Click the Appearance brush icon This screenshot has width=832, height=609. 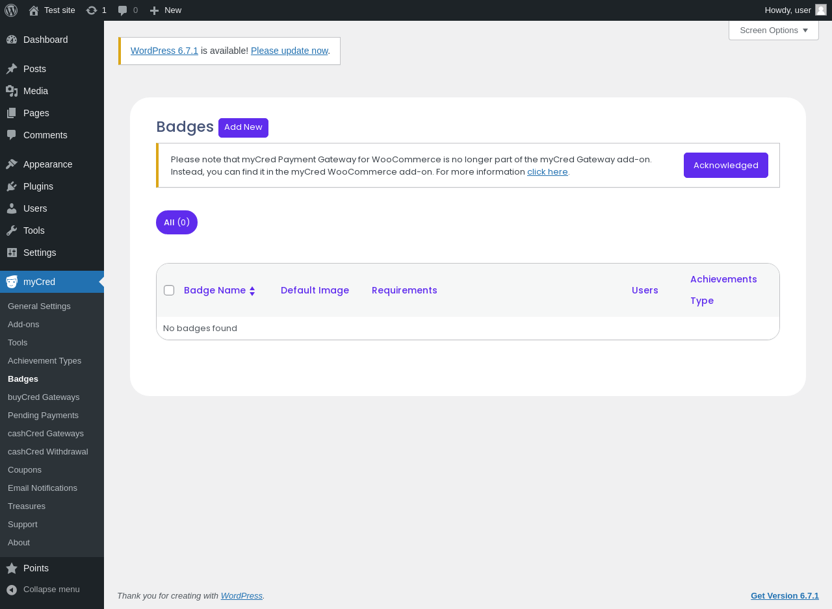pos(12,164)
